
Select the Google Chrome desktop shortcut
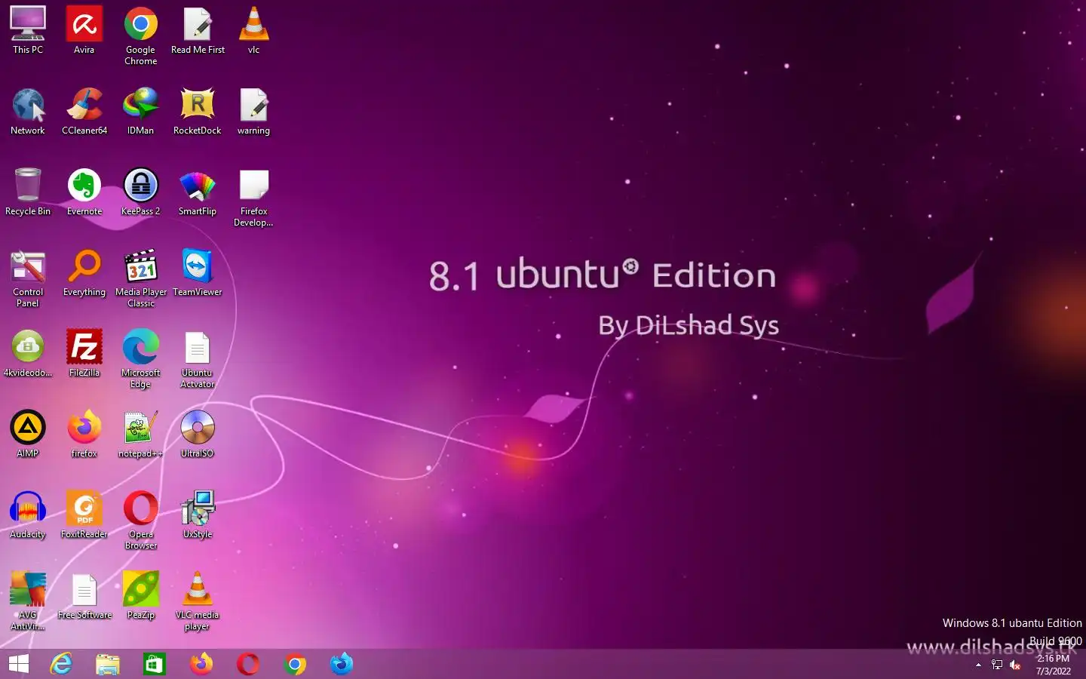(141, 36)
